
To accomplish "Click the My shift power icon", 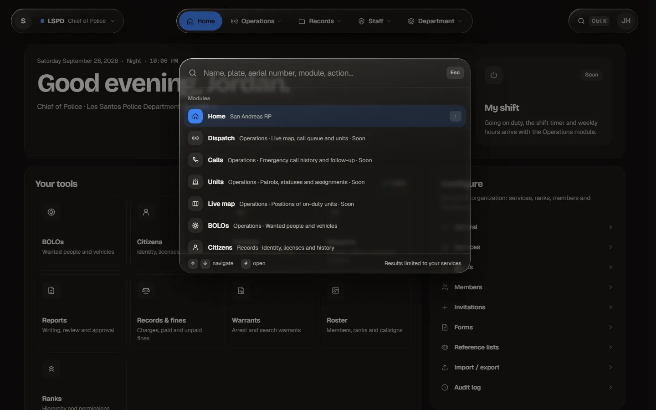I will (x=494, y=75).
